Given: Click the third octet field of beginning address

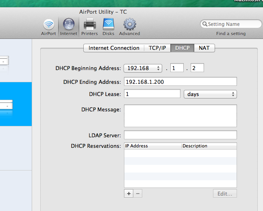Looking at the screenshot, I should 177,68.
